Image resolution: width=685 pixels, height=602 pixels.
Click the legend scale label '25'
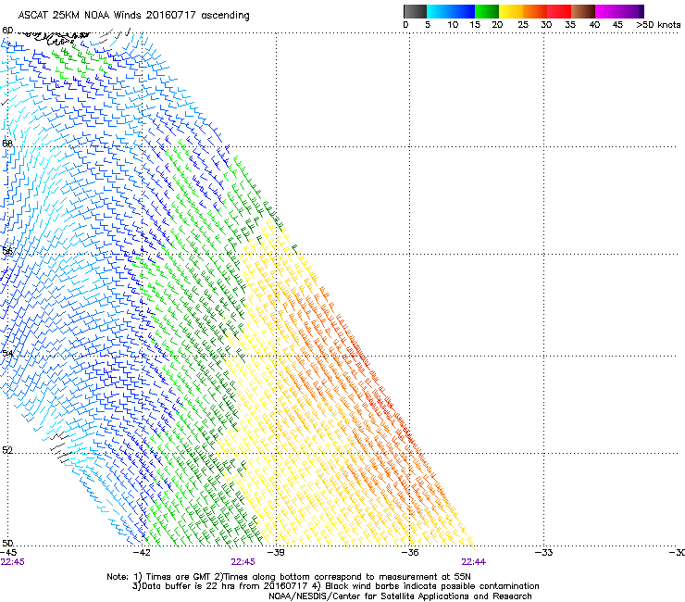523,25
